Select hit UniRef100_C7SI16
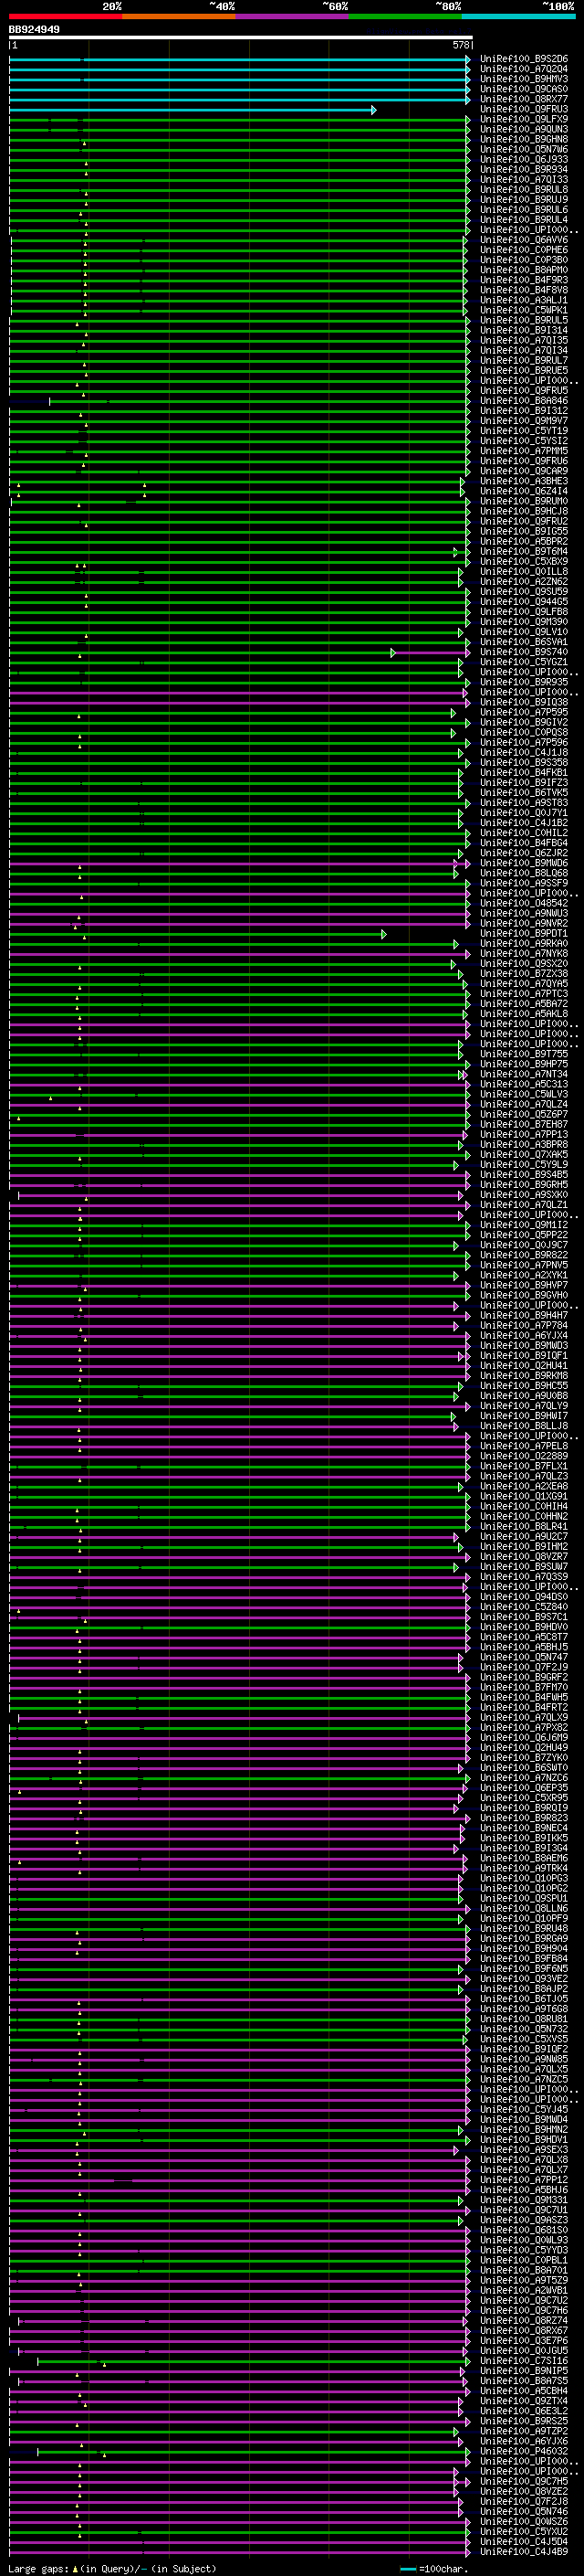The width and height of the screenshot is (584, 2576). (523, 2361)
